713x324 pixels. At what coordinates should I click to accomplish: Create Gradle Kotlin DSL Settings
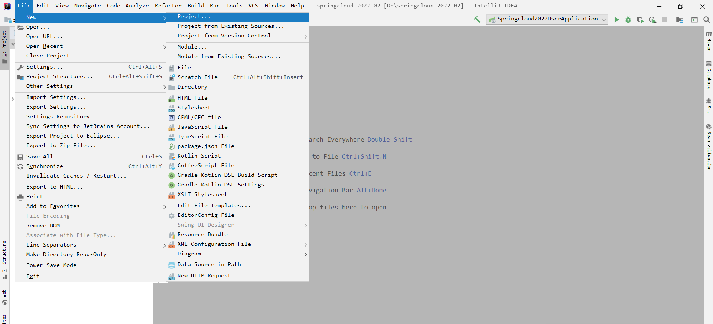tap(238, 185)
